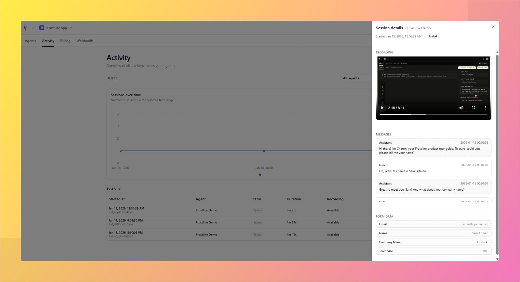Click the 8m 25s duration cell

tap(291, 210)
